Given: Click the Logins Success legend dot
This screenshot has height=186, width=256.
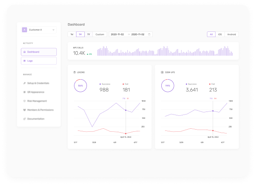Looking at the screenshot, I should 100,84.
